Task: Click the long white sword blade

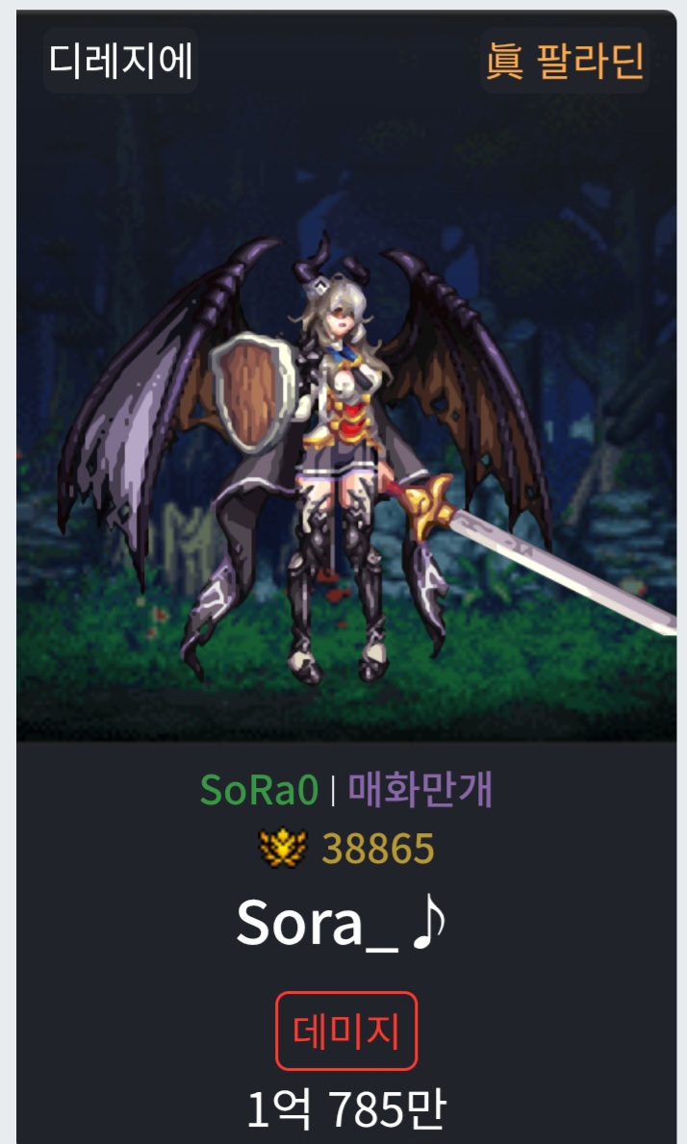Action: 562,569
